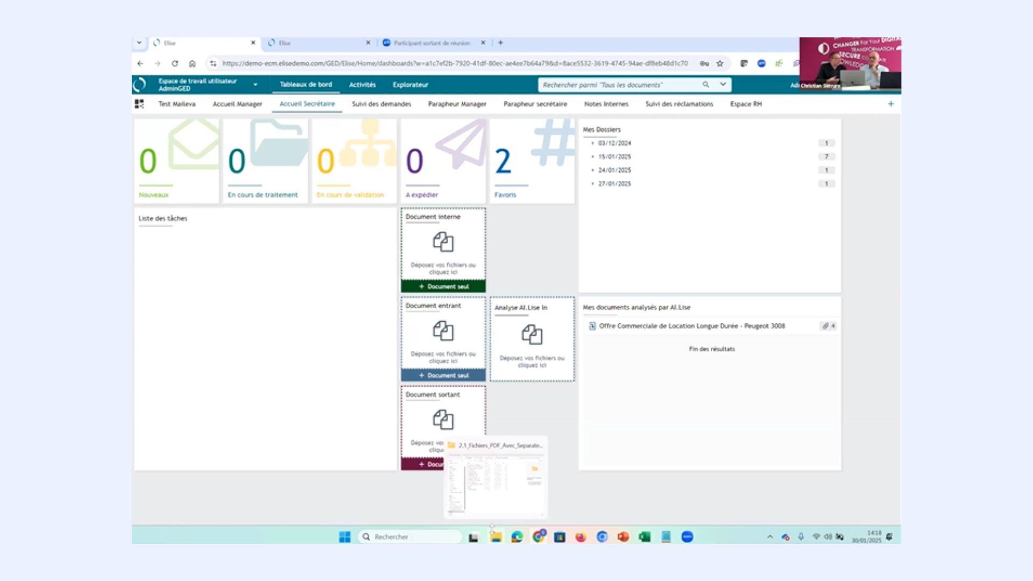The image size is (1033, 581).
Task: Click the search magnifier icon in the document search box
Action: (x=705, y=84)
